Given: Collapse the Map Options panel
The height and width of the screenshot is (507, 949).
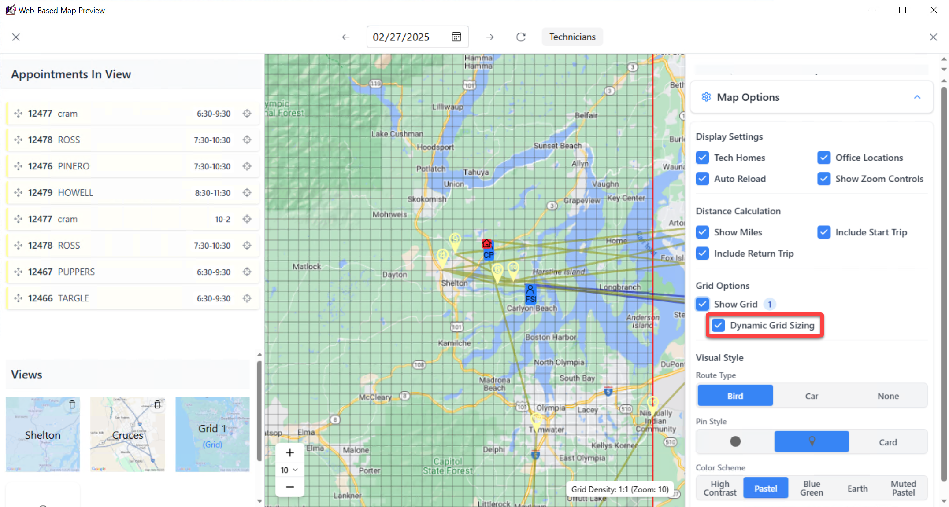Looking at the screenshot, I should (x=917, y=97).
